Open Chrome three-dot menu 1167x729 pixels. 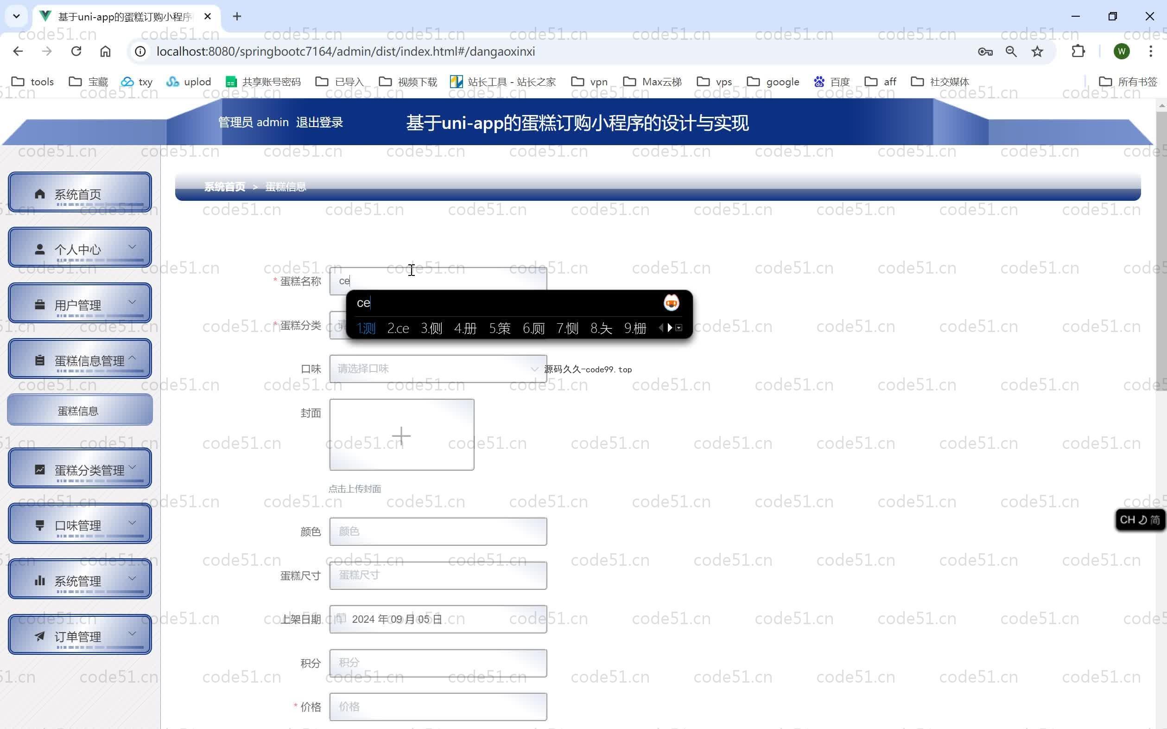(x=1151, y=51)
